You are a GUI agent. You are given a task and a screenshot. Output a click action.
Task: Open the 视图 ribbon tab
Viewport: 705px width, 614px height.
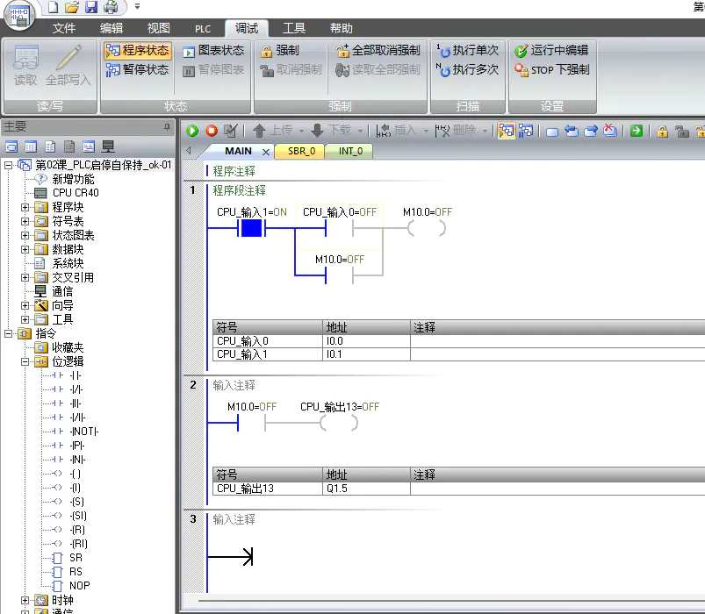[159, 28]
